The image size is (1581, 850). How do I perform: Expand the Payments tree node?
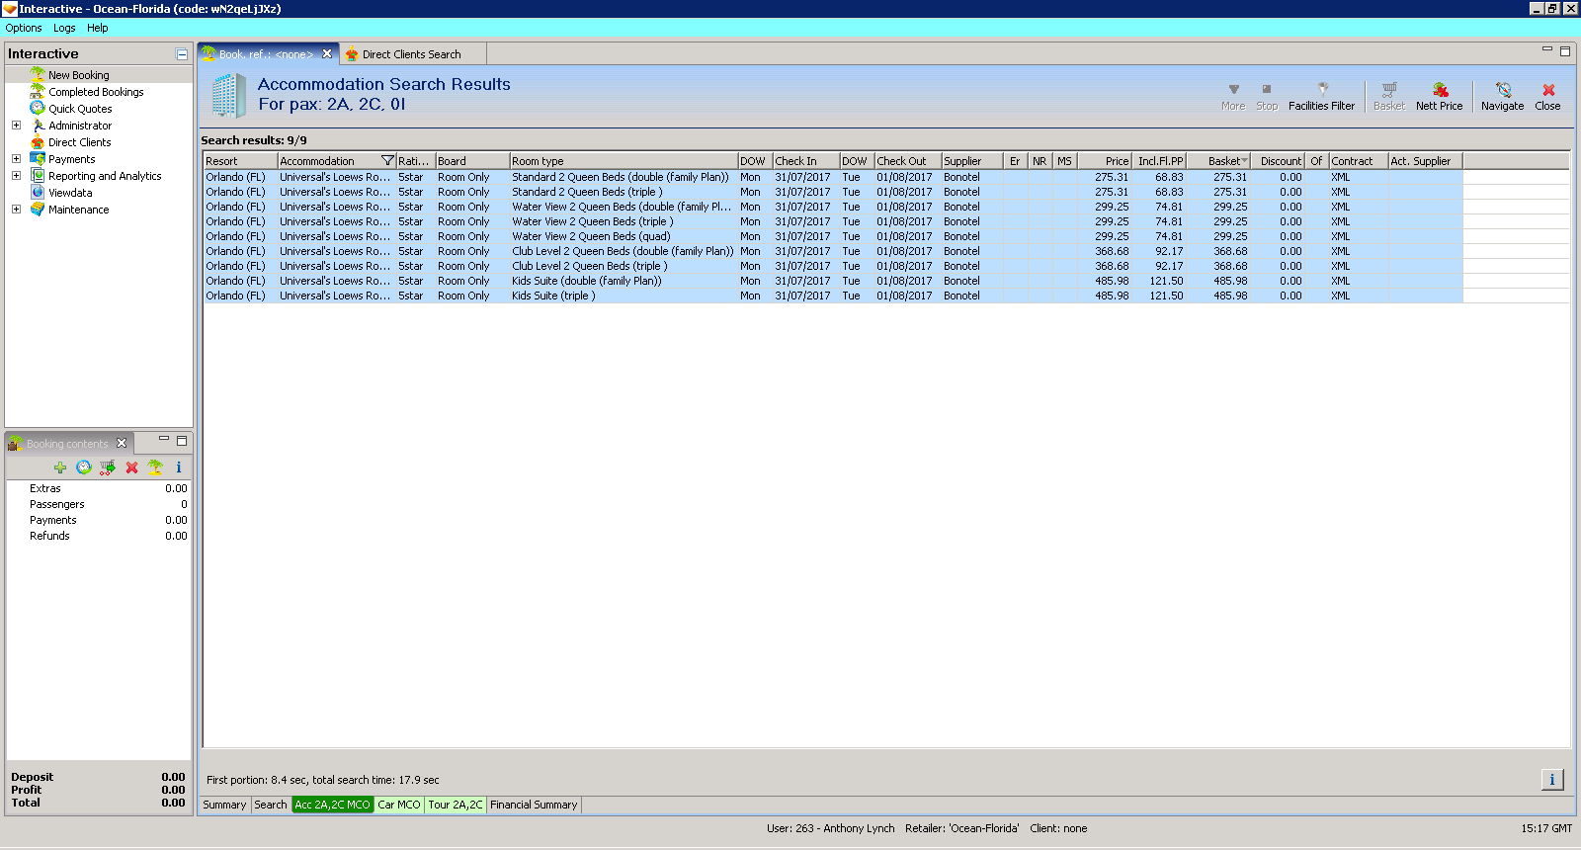(x=16, y=159)
